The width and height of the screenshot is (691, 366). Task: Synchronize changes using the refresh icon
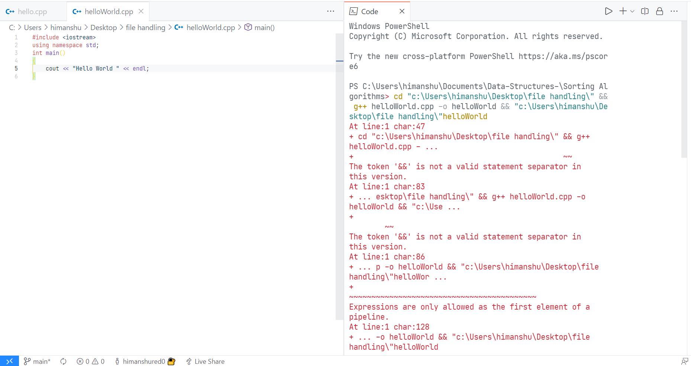coord(63,361)
